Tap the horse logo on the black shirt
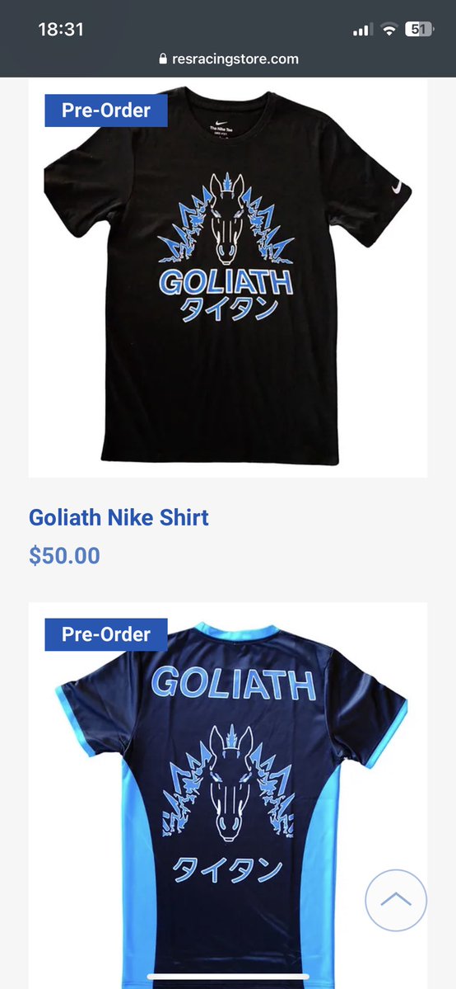Viewport: 456px width, 989px height. (x=226, y=219)
